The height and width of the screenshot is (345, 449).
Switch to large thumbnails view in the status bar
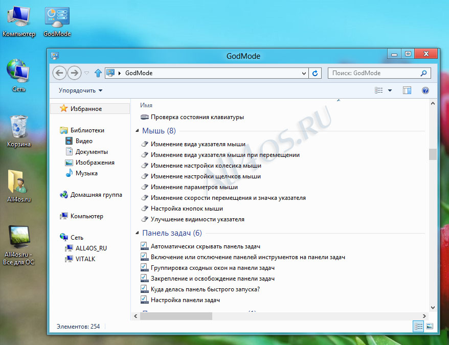tap(430, 327)
